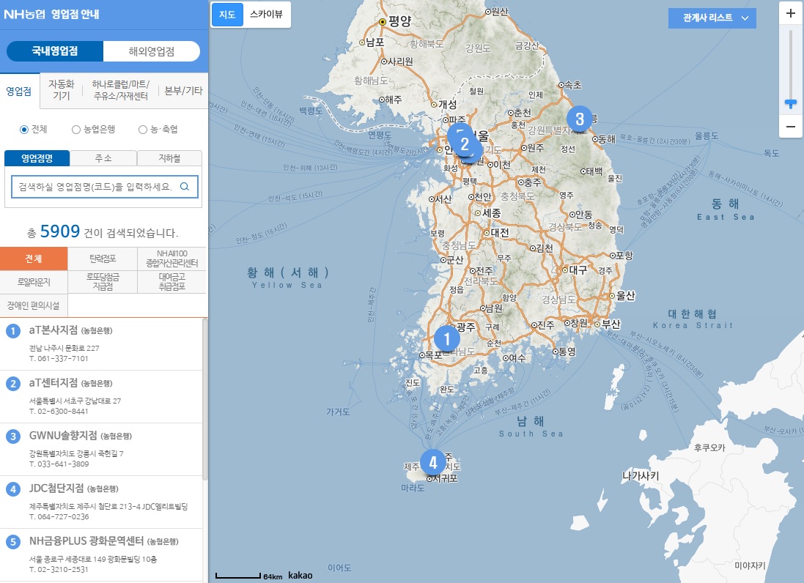Filter results by 장애인 편의시설
Screen dimensions: 804x583
(34, 305)
